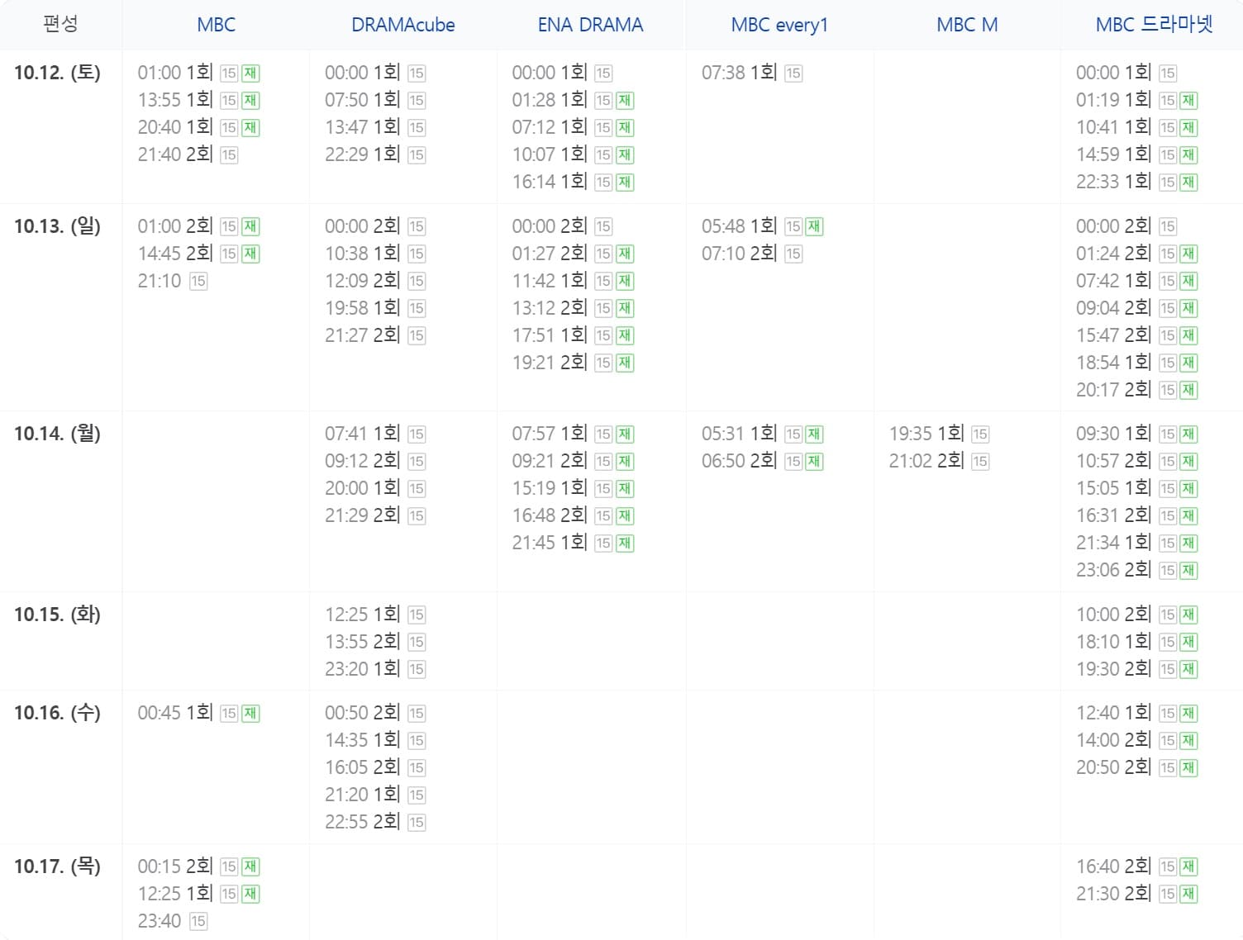Click the 편성 column header
This screenshot has width=1243, height=940.
[x=60, y=24]
